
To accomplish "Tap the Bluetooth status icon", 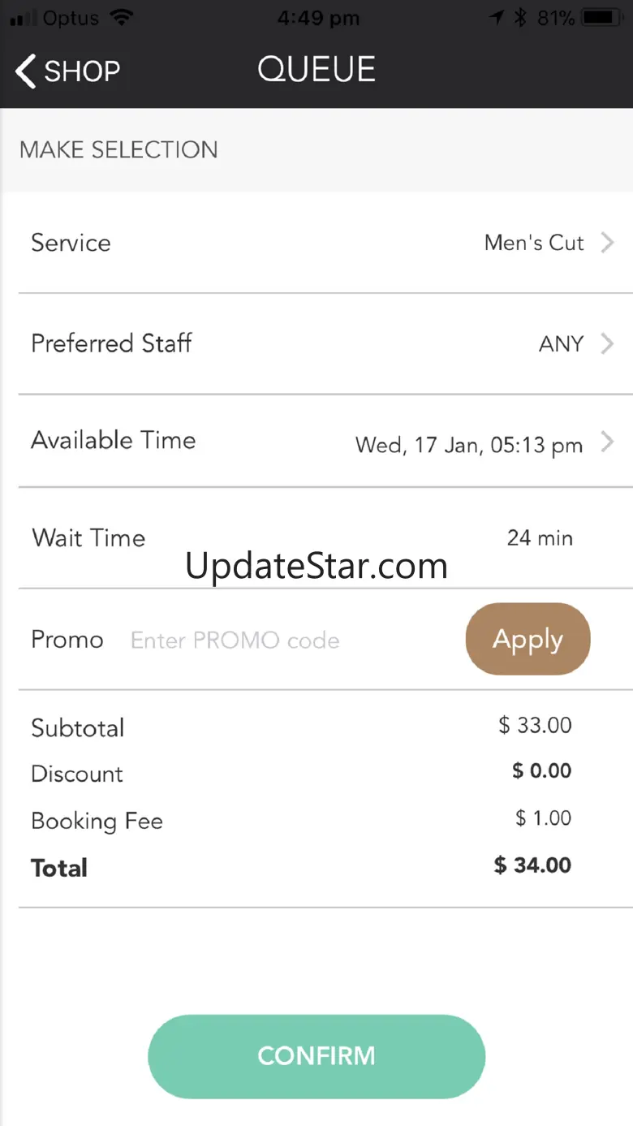I will point(520,18).
